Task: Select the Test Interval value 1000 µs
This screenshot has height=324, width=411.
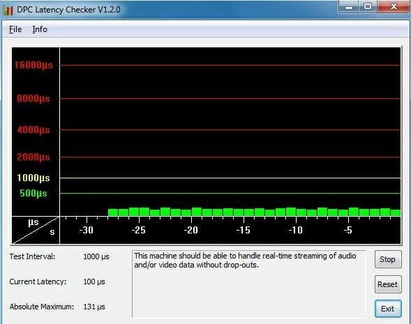Action: pyautogui.click(x=96, y=256)
